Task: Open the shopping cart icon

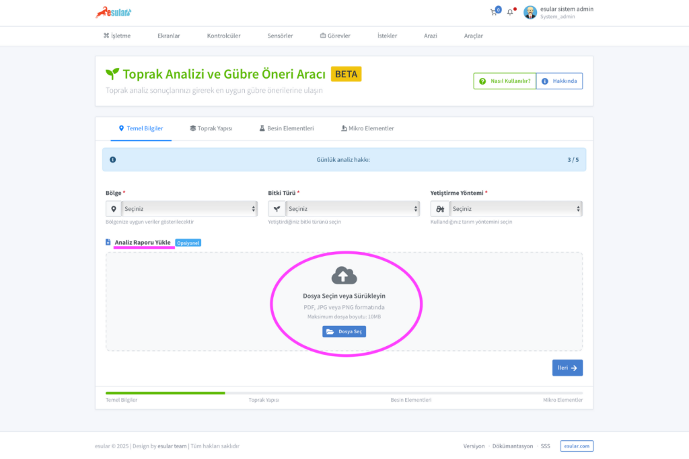Action: coord(495,12)
